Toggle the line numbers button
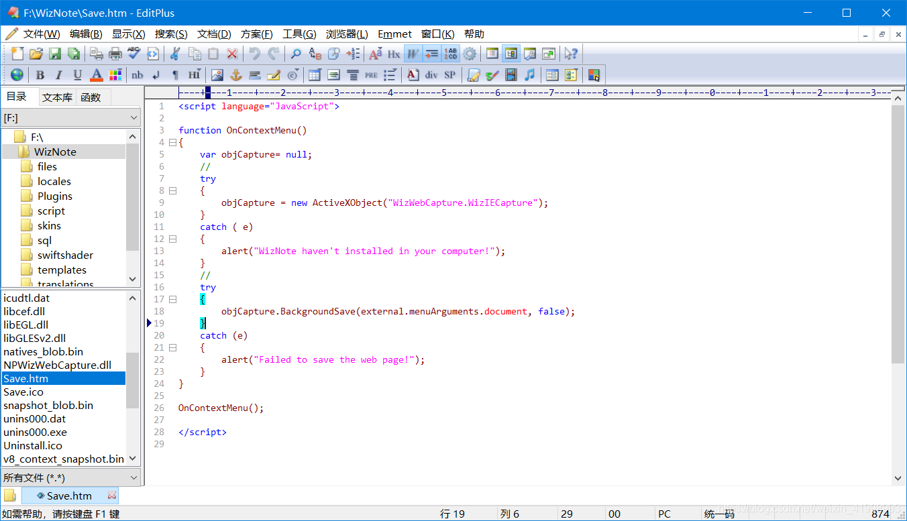Screen dimensions: 907x521 coord(451,54)
